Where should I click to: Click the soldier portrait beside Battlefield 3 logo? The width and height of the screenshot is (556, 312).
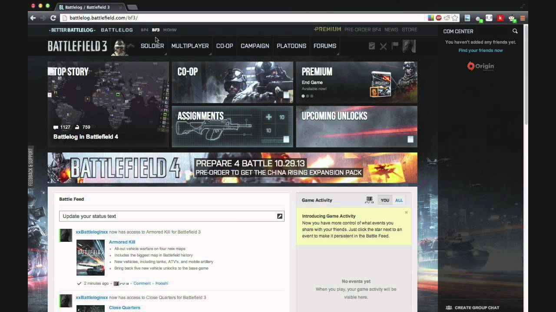tap(120, 47)
